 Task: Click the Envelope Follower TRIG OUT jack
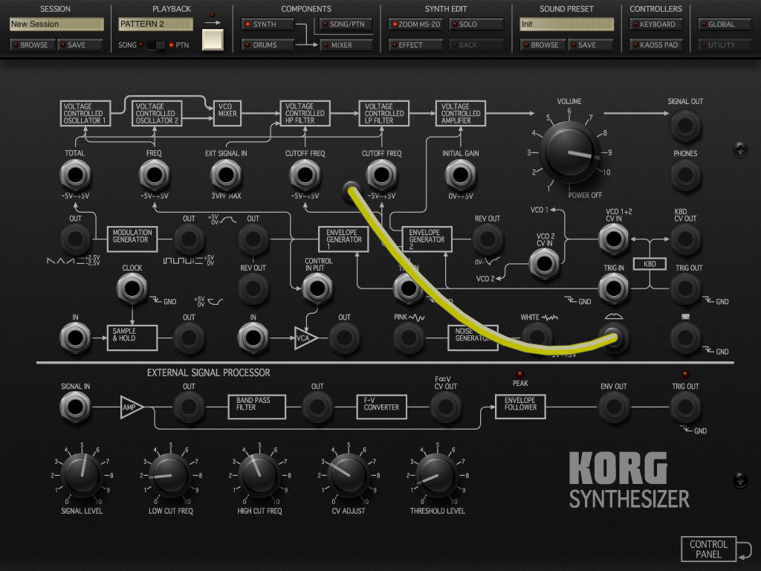point(685,407)
